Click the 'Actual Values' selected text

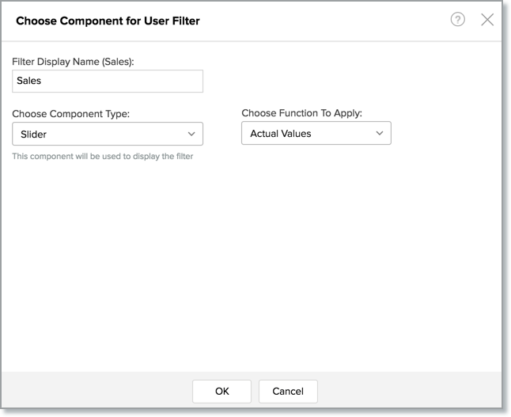[281, 134]
